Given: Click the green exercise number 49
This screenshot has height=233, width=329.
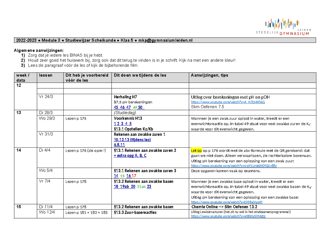Looking at the screenshot, I should [135, 108].
